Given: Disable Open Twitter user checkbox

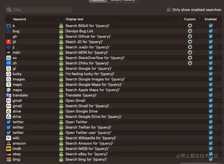Looking at the screenshot, I should point(211,133).
